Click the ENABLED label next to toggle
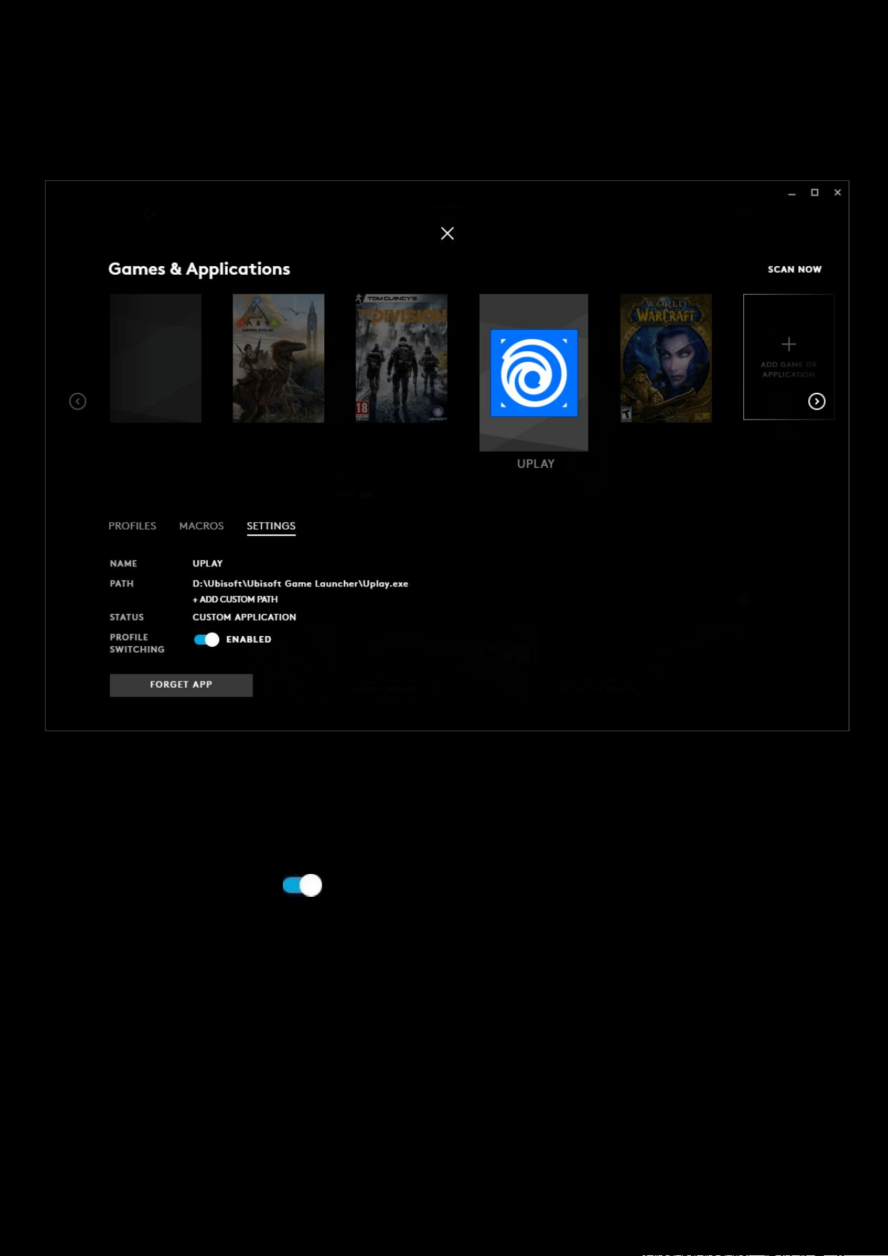 [x=249, y=639]
